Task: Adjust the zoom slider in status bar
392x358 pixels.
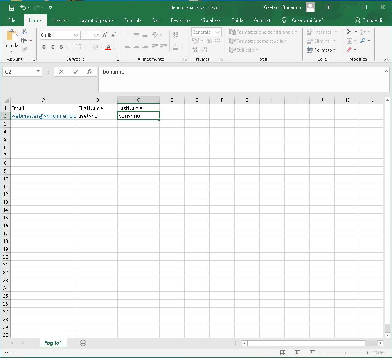Action: [345, 353]
